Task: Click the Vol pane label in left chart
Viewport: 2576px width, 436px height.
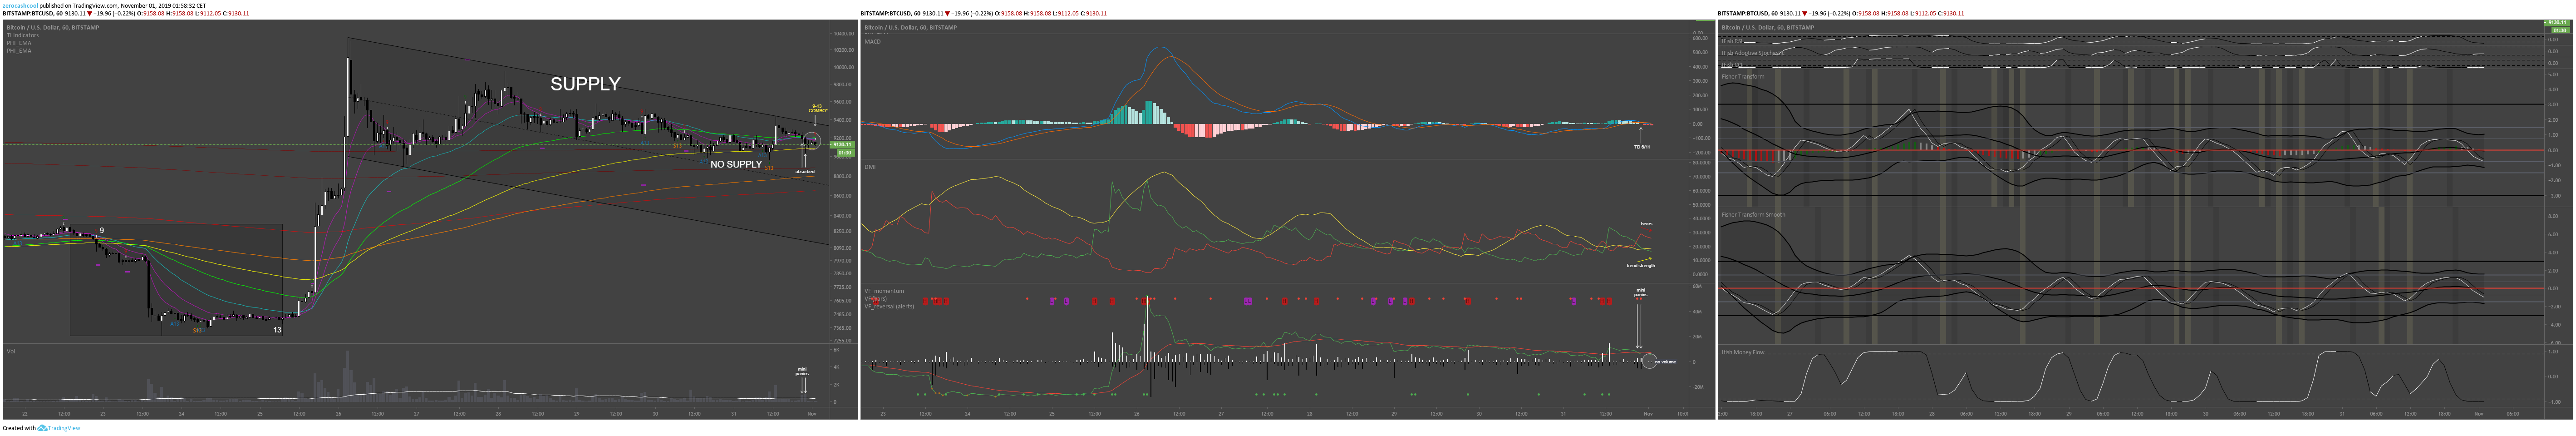Action: 11,352
